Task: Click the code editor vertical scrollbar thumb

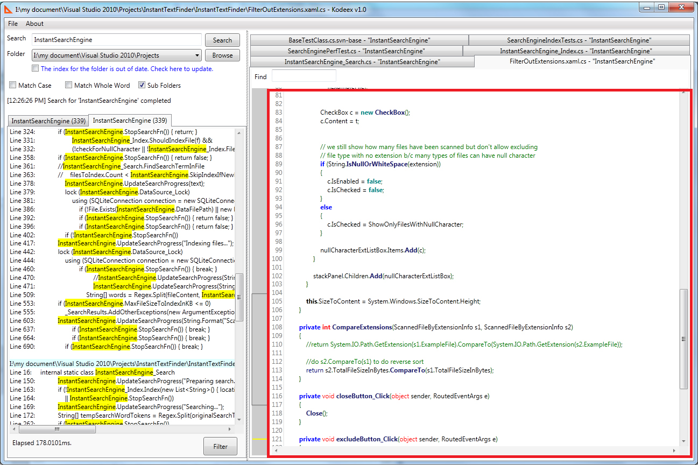Action: click(683, 339)
